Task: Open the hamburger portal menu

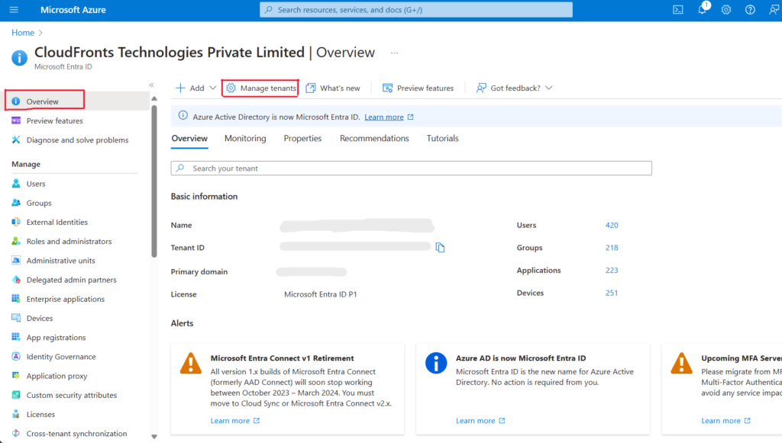Action: point(14,9)
